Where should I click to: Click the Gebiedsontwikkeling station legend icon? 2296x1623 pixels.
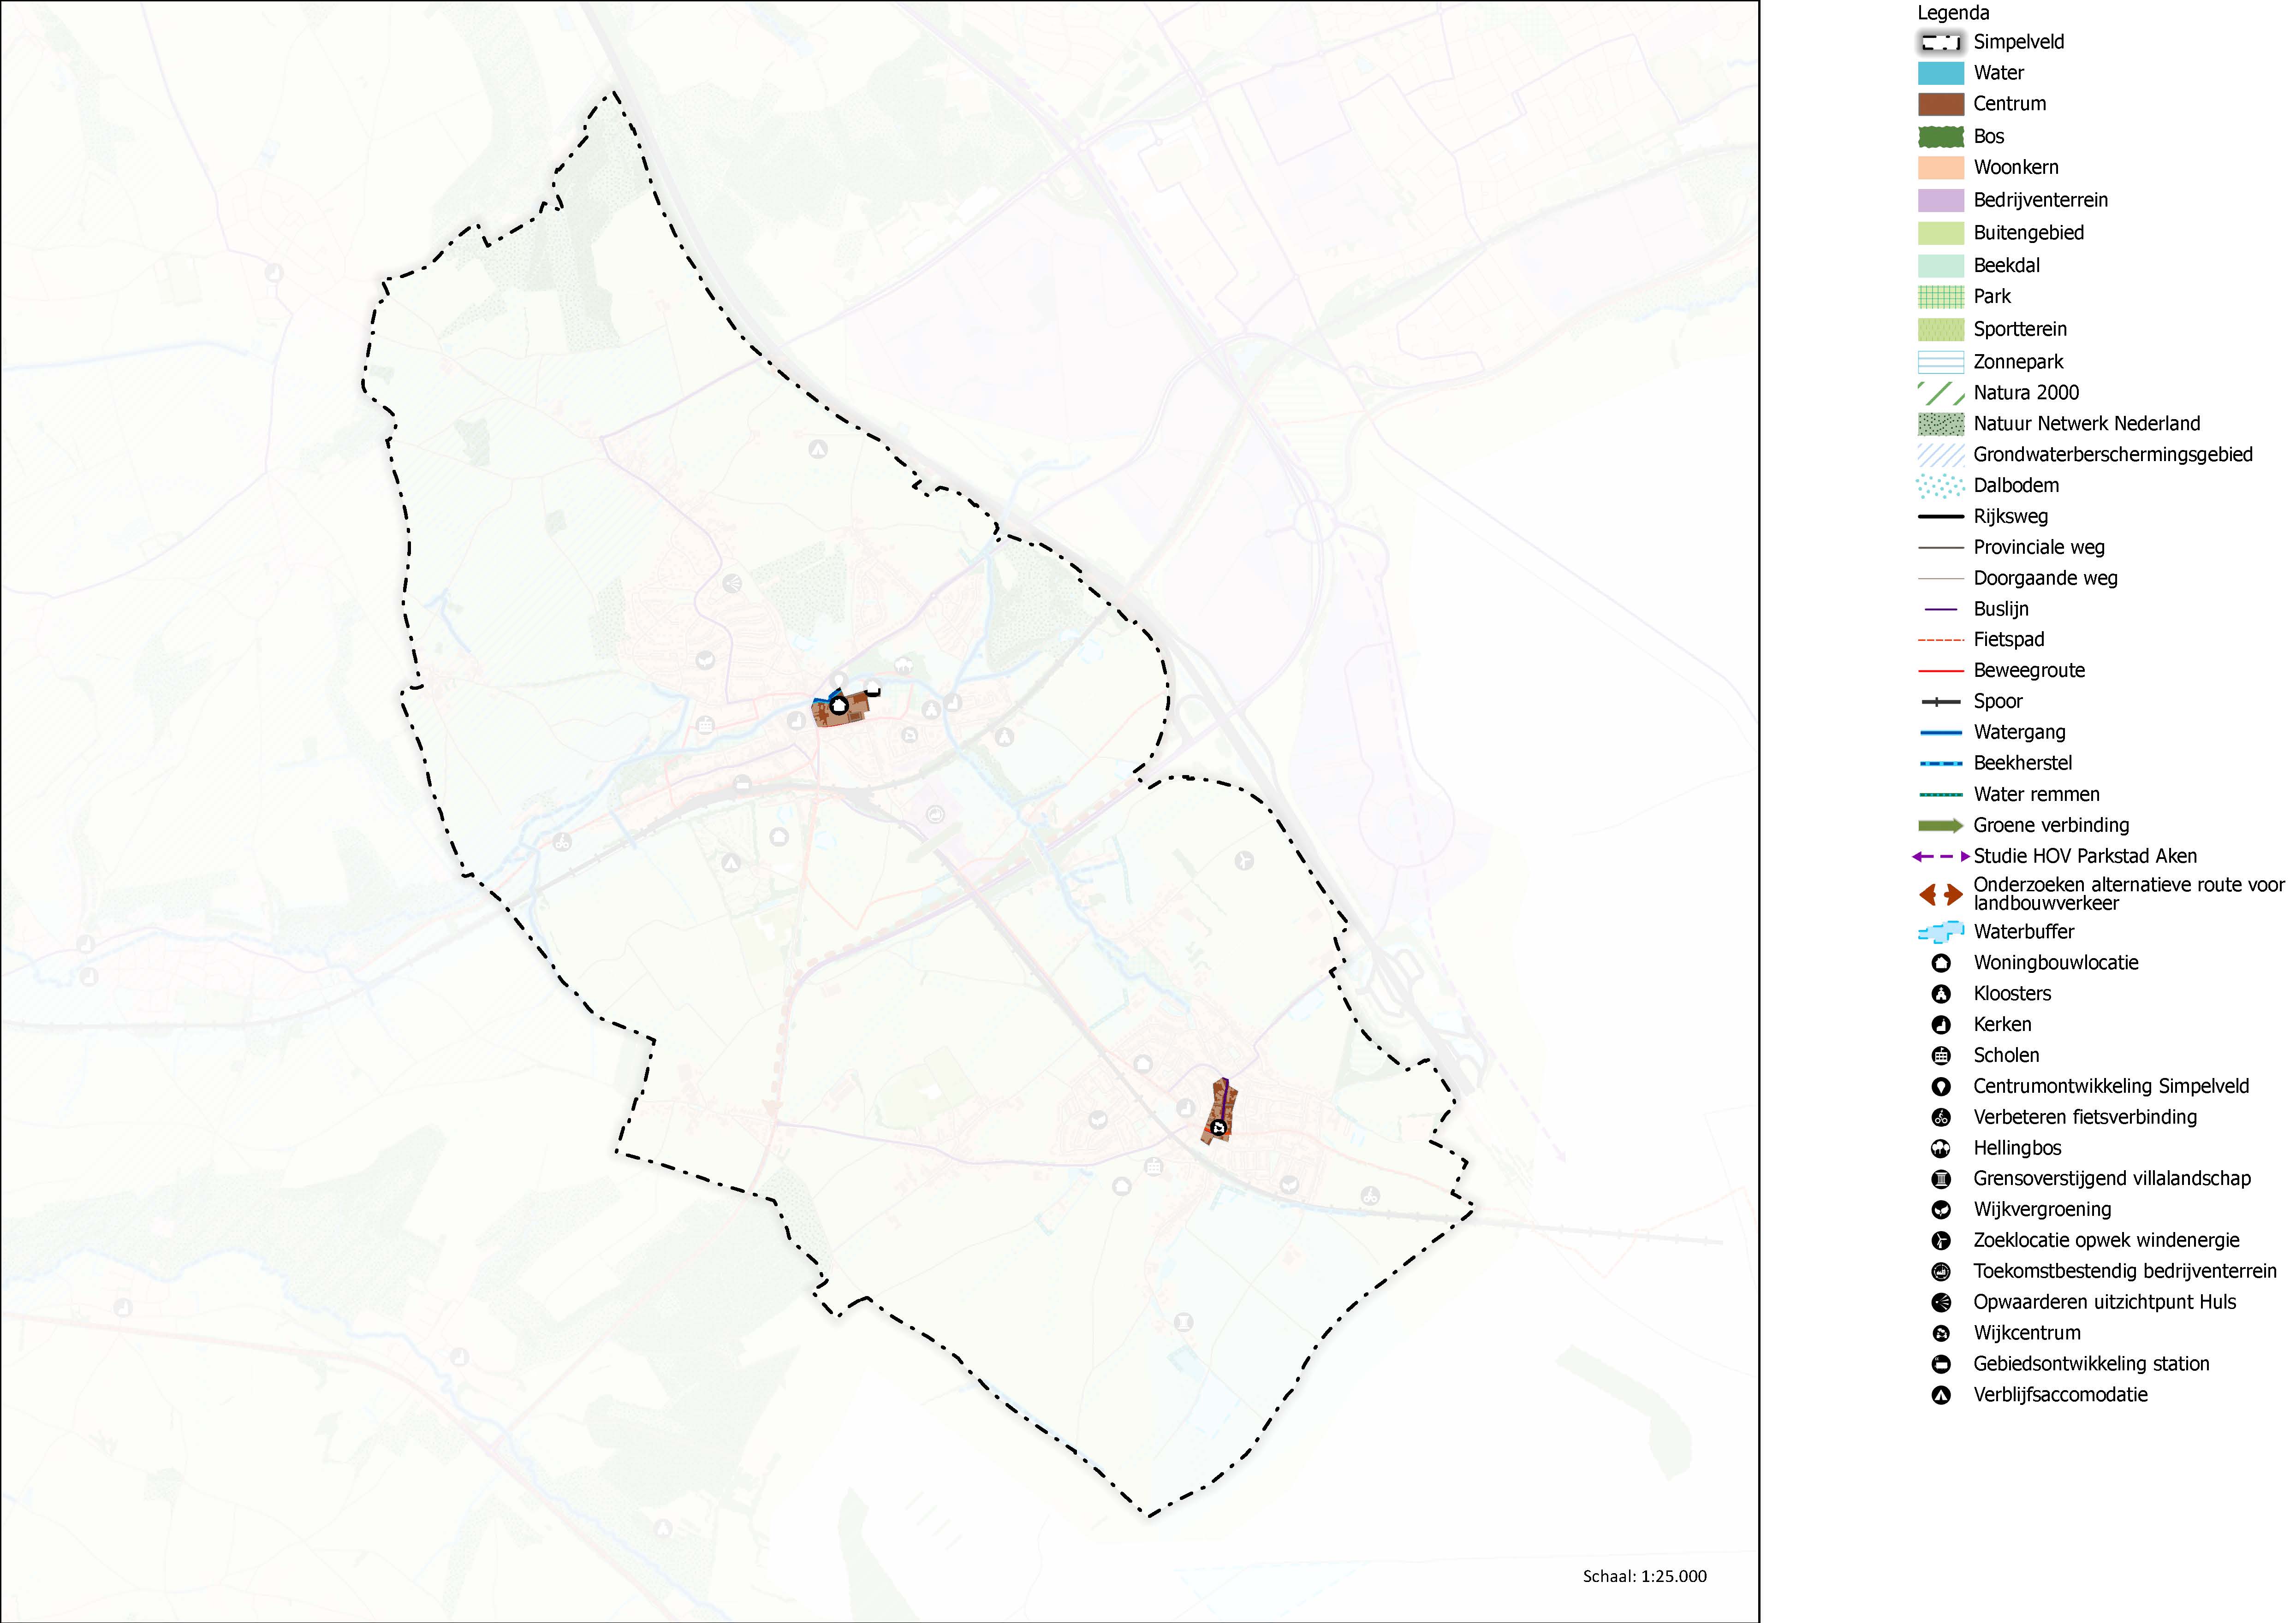1940,1364
